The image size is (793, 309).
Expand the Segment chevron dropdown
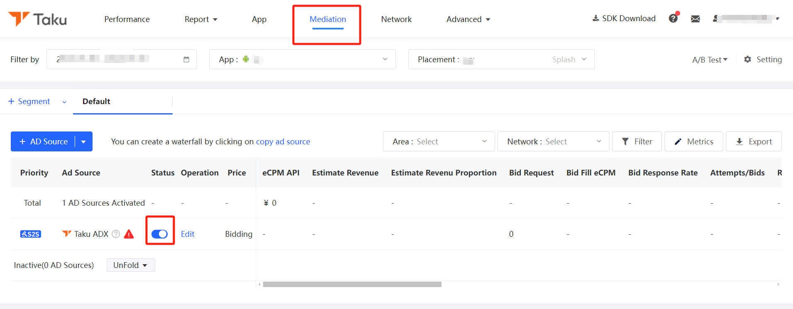pyautogui.click(x=64, y=102)
